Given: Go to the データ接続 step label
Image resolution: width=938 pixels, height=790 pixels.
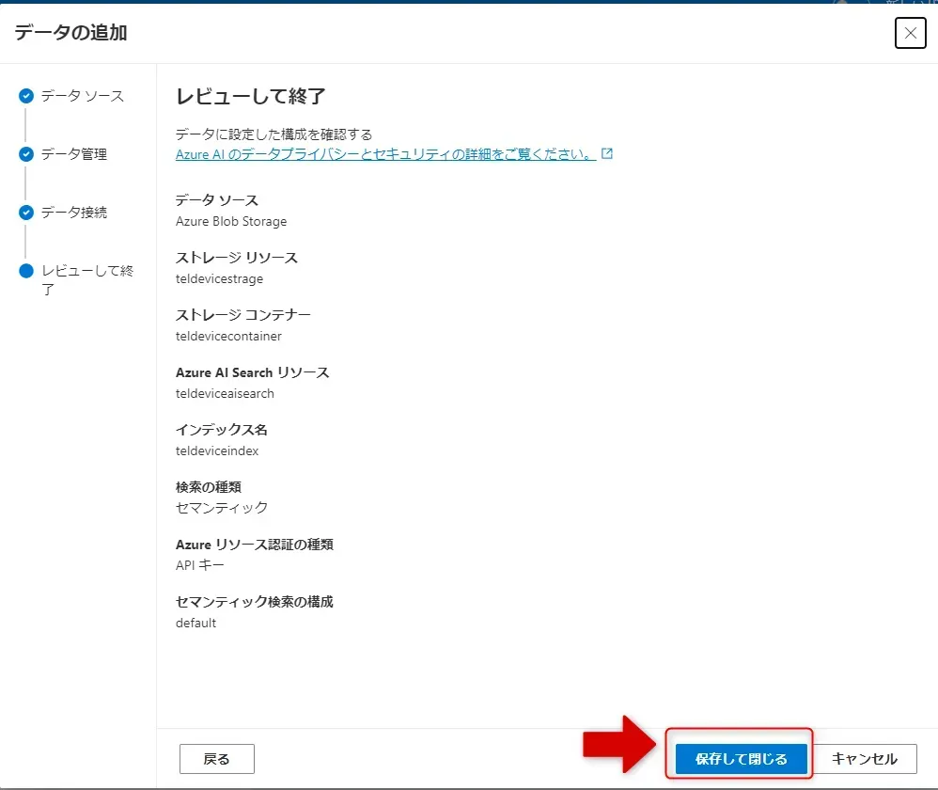Looking at the screenshot, I should [74, 213].
